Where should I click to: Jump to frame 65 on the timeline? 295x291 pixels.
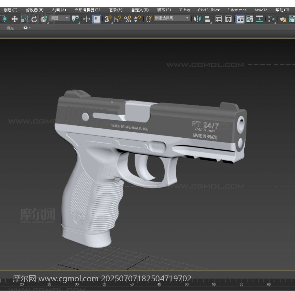[269, 284]
